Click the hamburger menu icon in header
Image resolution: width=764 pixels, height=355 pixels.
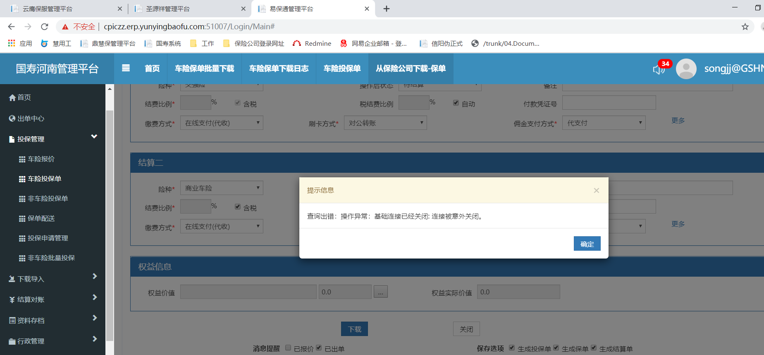(126, 68)
